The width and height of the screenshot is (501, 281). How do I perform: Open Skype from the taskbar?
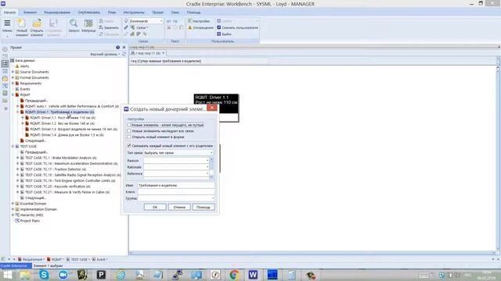coord(44,275)
